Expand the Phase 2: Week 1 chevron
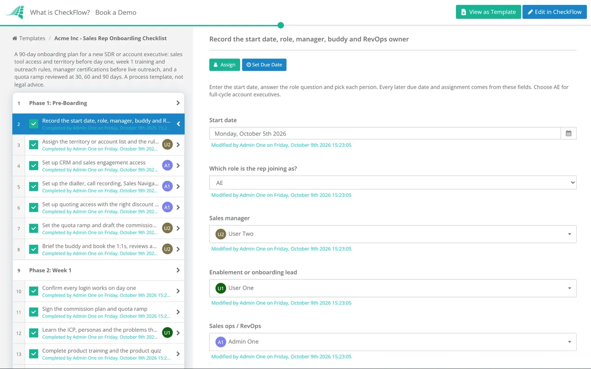Image resolution: width=591 pixels, height=369 pixels. tap(178, 270)
